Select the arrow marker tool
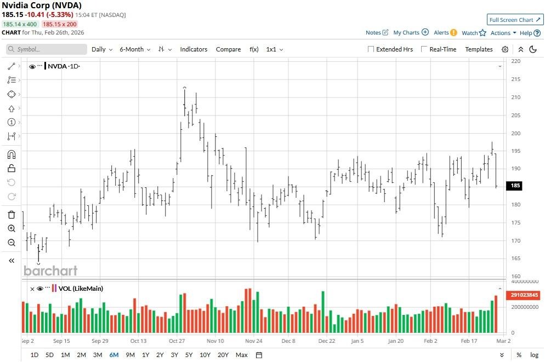The height and width of the screenshot is (362, 545). point(12,108)
